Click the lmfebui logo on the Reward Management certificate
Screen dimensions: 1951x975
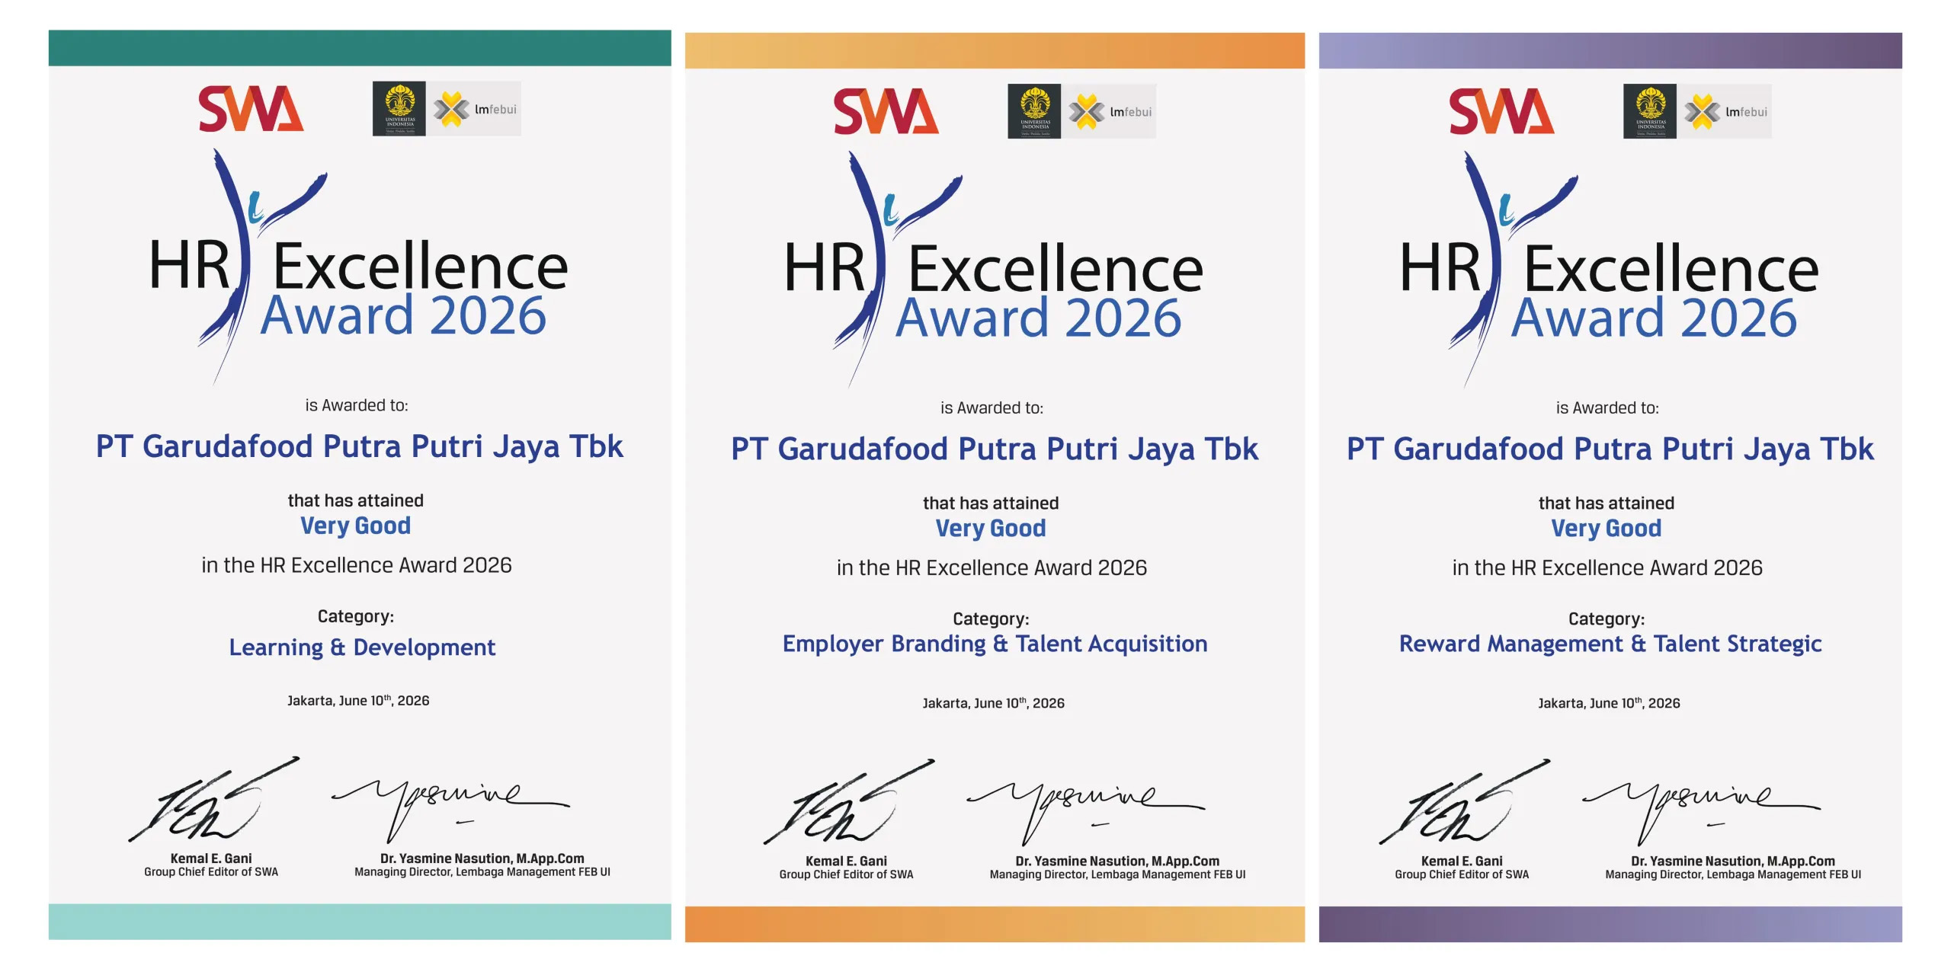click(x=1725, y=111)
